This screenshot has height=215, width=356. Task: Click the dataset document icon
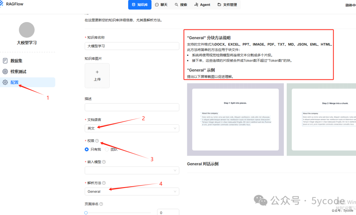5,60
